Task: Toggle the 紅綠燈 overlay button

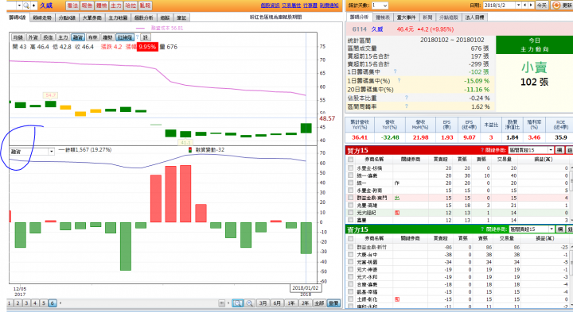Action: (x=125, y=37)
